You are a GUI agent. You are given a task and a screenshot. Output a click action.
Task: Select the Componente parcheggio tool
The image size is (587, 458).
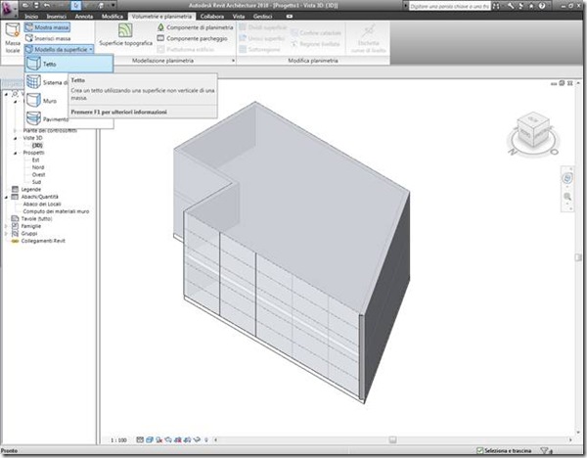192,38
